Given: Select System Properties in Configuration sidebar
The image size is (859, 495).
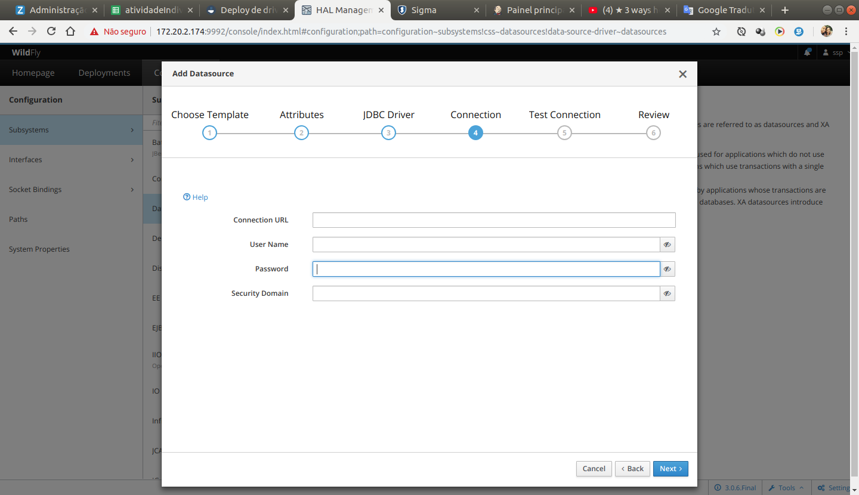Looking at the screenshot, I should (x=72, y=249).
